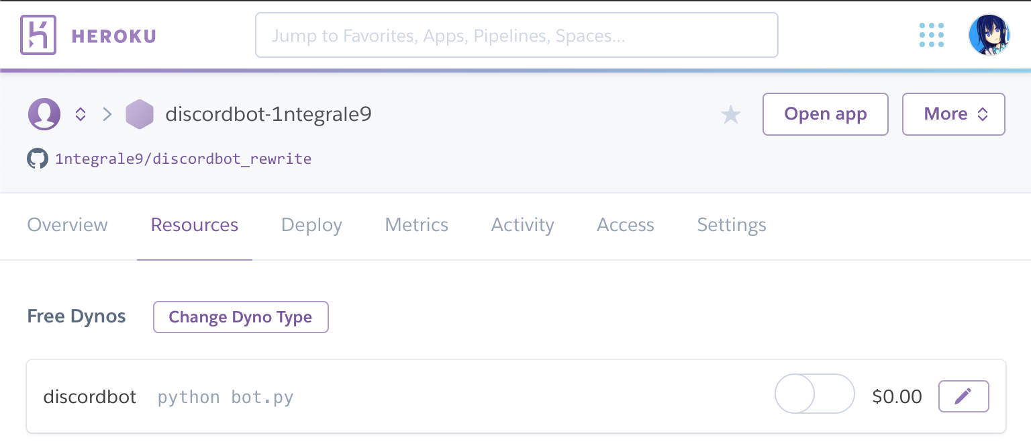Open the user avatar account menu
The height and width of the screenshot is (442, 1031).
989,35
